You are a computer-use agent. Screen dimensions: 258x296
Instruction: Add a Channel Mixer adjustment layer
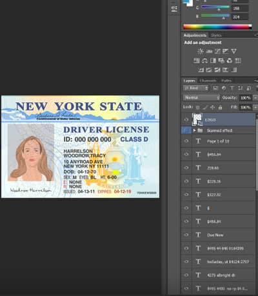point(230,61)
